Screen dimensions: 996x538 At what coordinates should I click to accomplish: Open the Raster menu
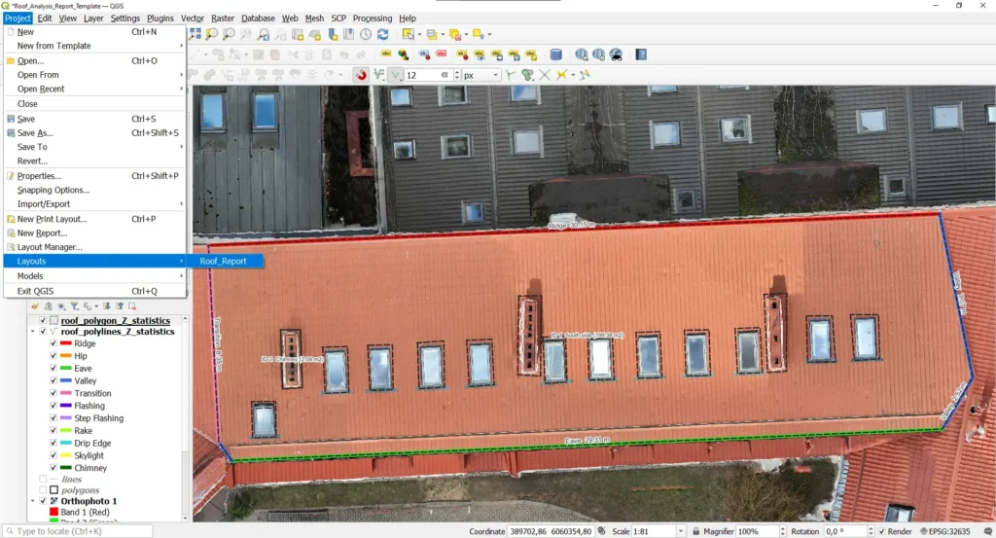point(223,18)
